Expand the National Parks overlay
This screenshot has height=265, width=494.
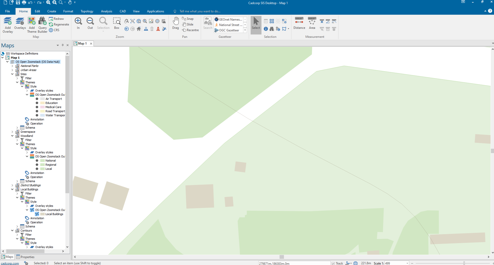tap(12, 66)
